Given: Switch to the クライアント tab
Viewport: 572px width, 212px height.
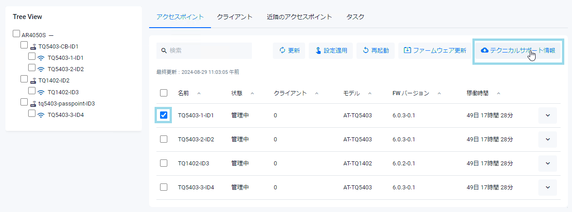Looking at the screenshot, I should [x=234, y=17].
